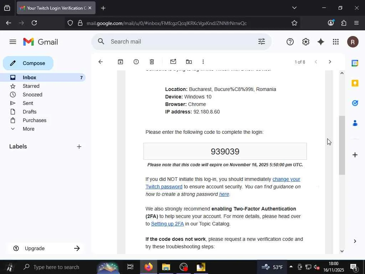Image resolution: width=365 pixels, height=274 pixels.
Task: Open tracking protection shield icon
Action: pos(70,23)
